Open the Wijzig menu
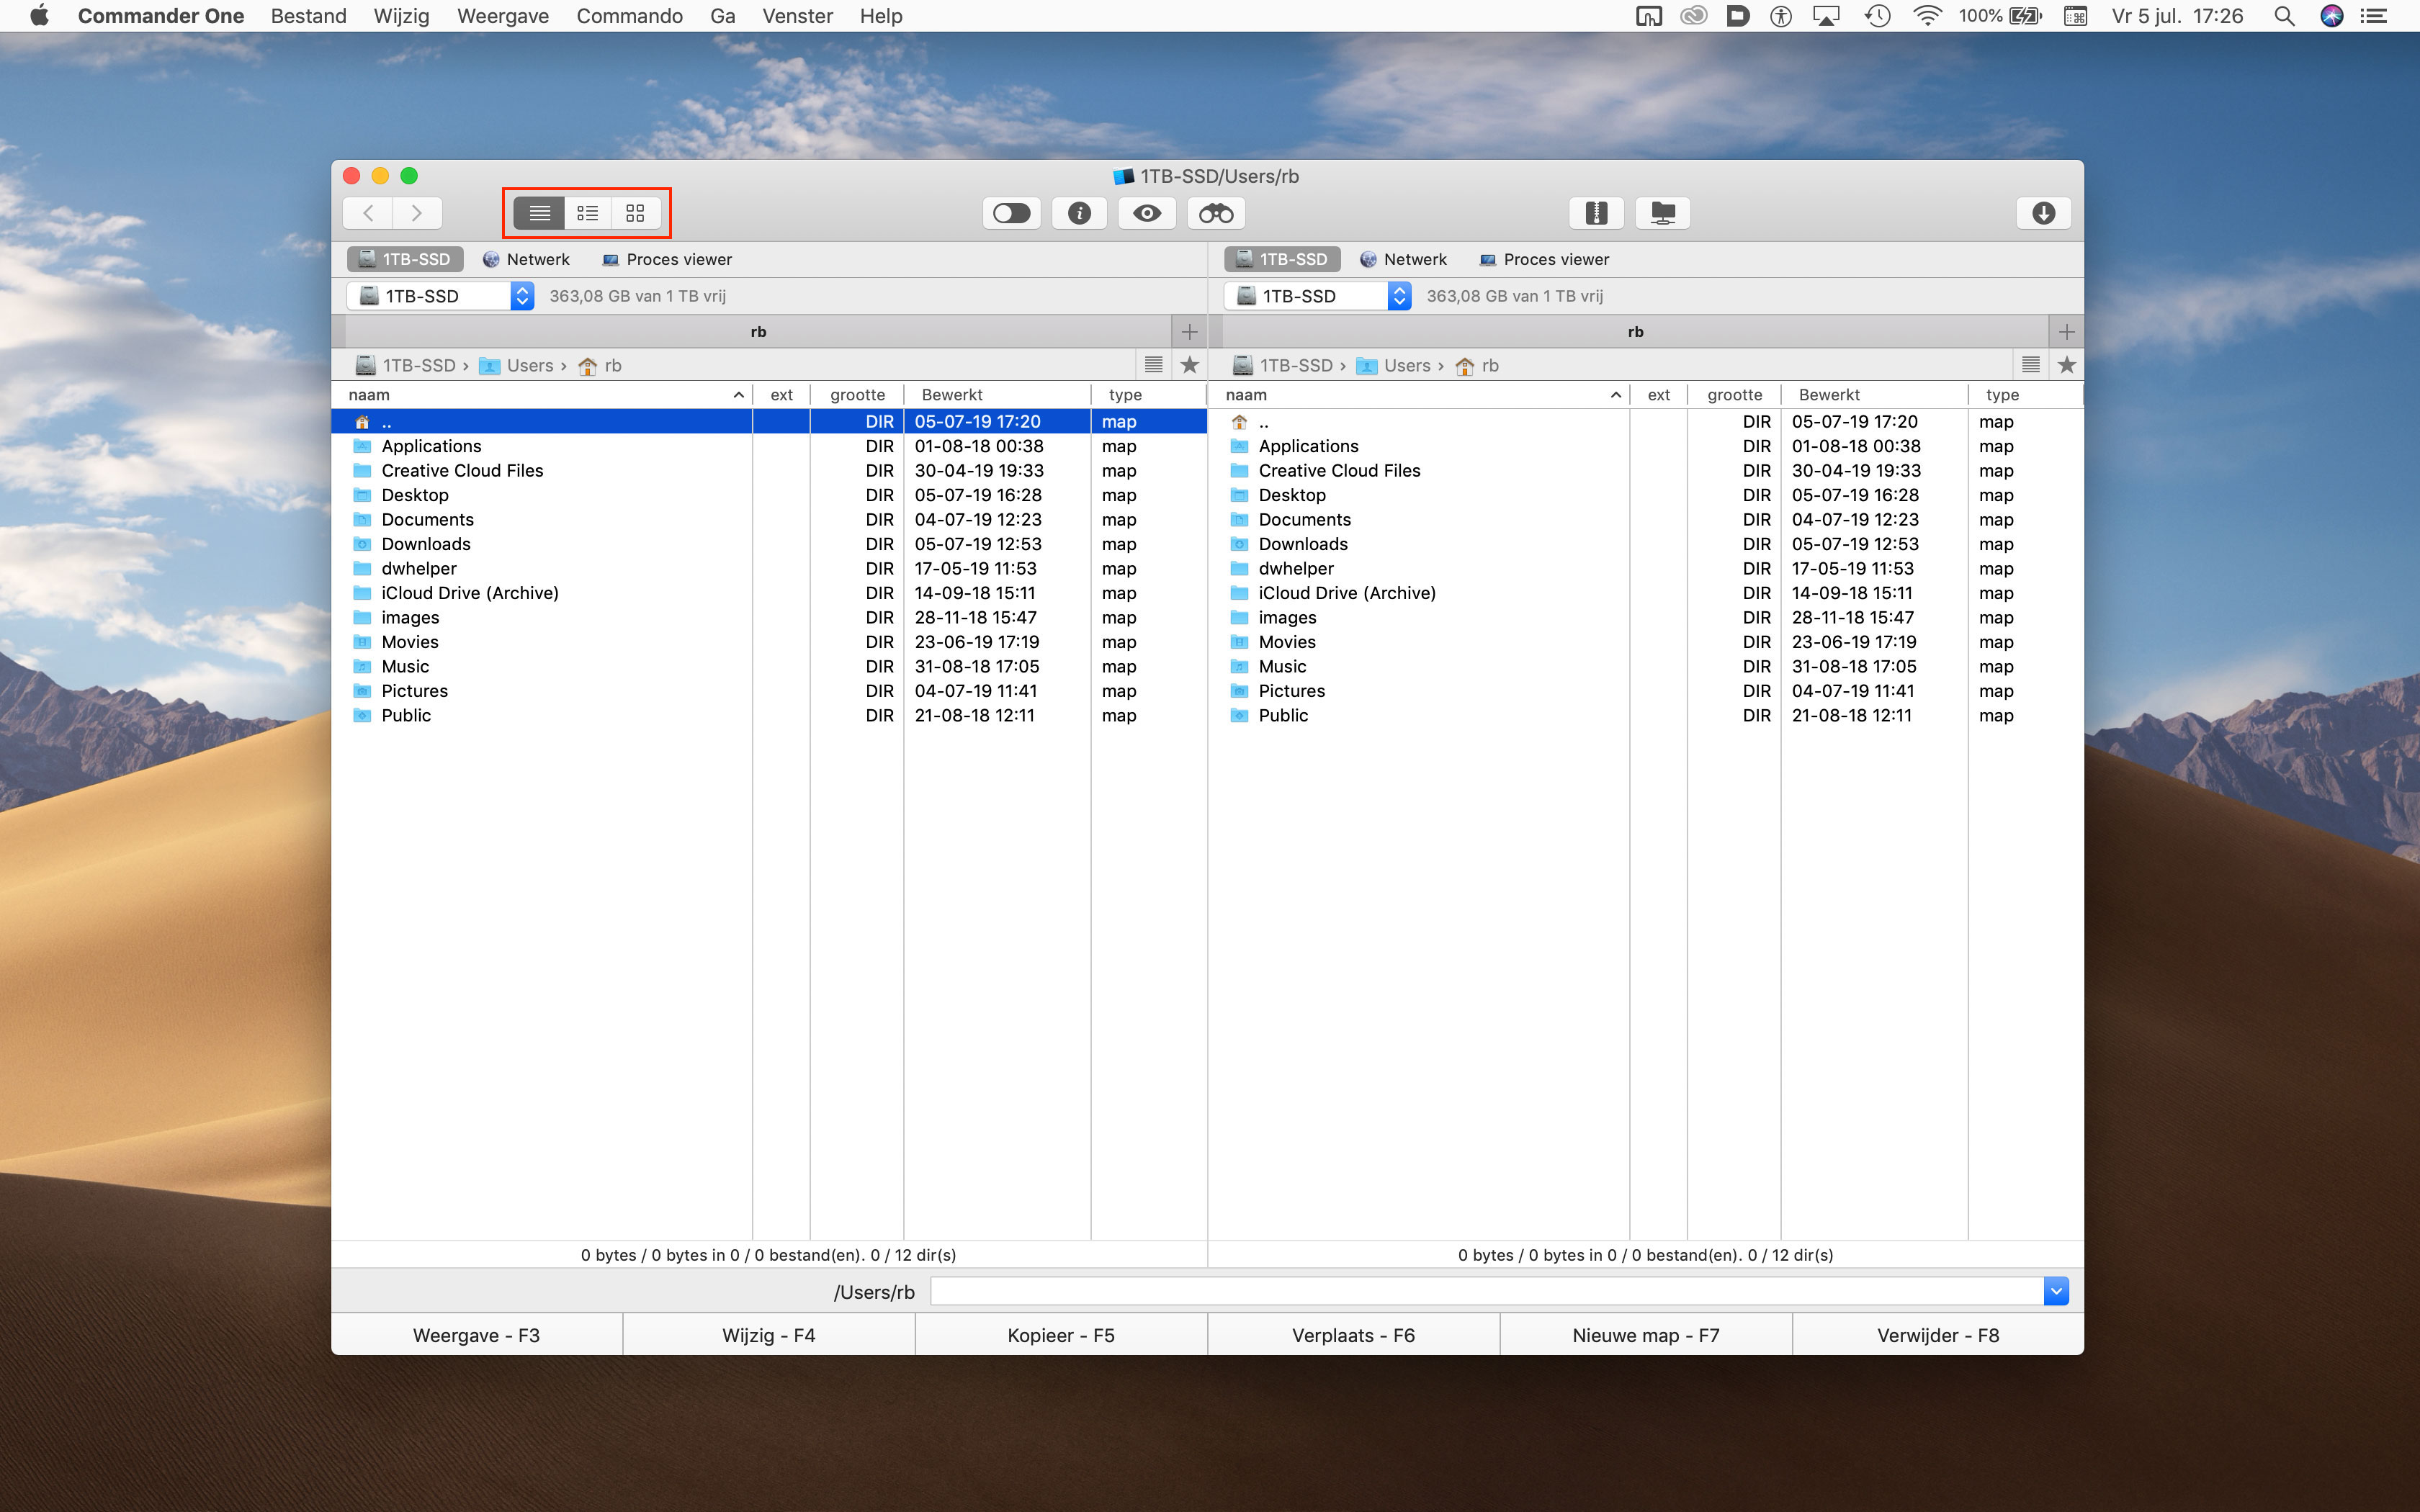Screen dimensions: 2420x1512 coord(401,16)
